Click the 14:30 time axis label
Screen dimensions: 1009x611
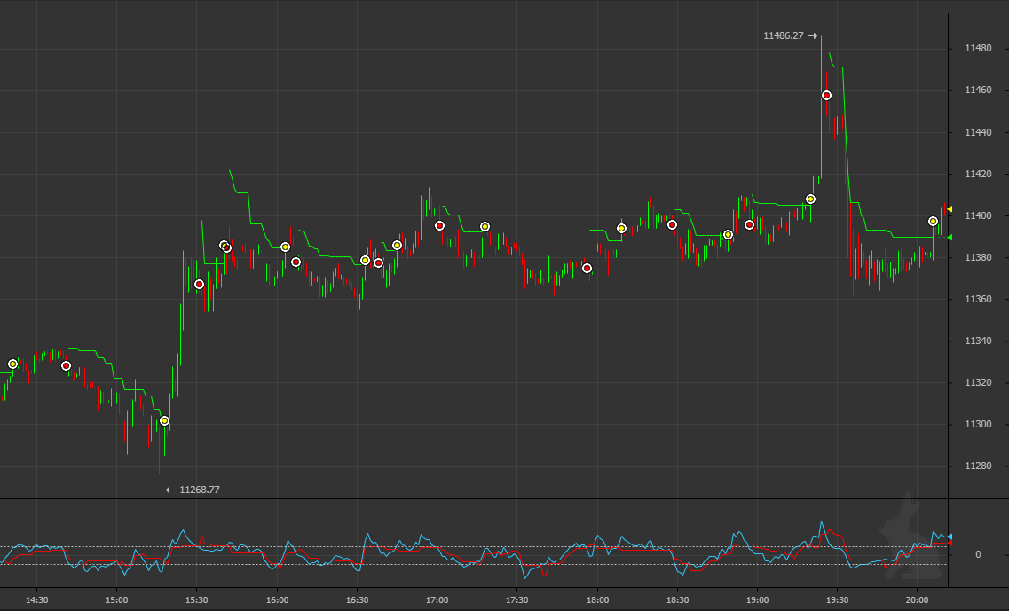pos(36,600)
